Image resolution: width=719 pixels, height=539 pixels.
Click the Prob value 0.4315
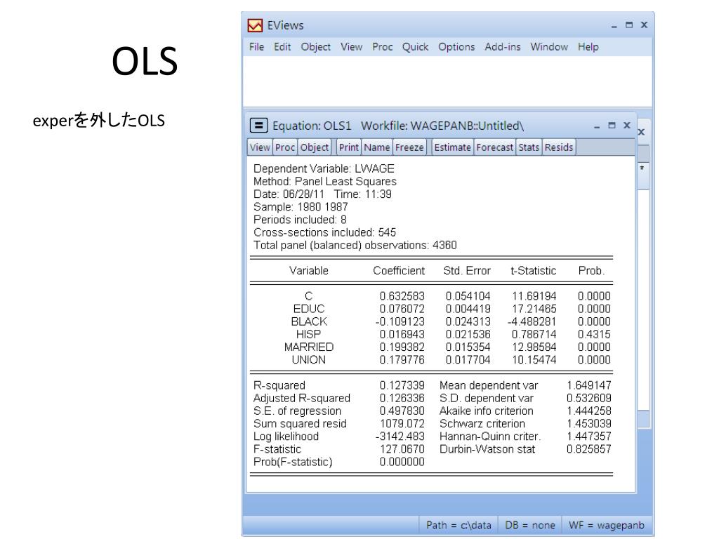(x=594, y=335)
